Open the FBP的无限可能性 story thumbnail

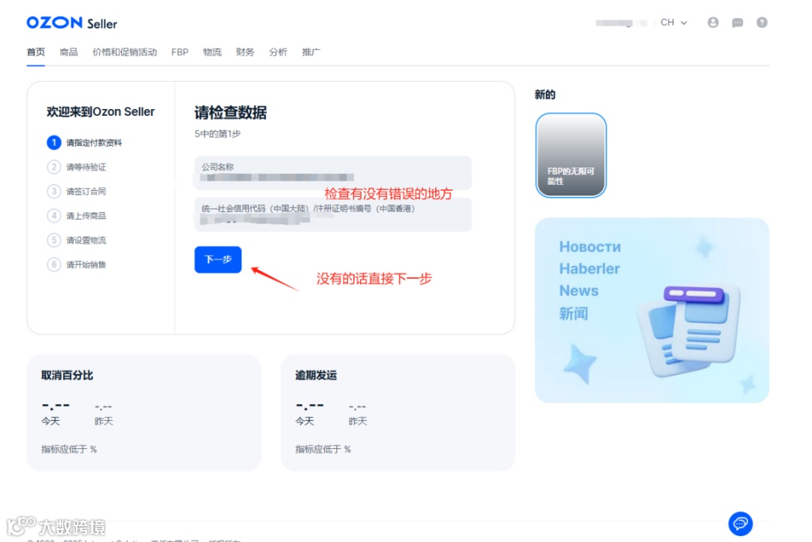571,156
